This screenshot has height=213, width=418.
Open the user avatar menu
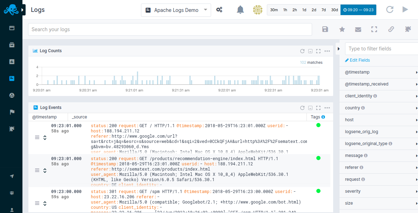tap(257, 10)
